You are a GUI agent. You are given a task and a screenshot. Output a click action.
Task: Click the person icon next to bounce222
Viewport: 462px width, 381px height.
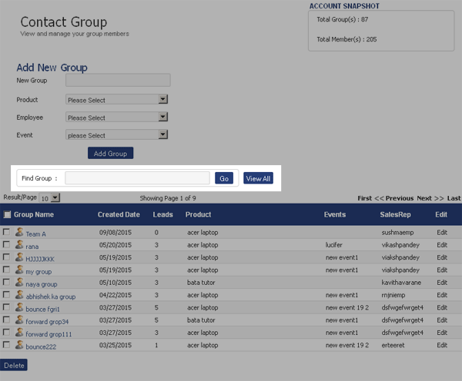19,345
